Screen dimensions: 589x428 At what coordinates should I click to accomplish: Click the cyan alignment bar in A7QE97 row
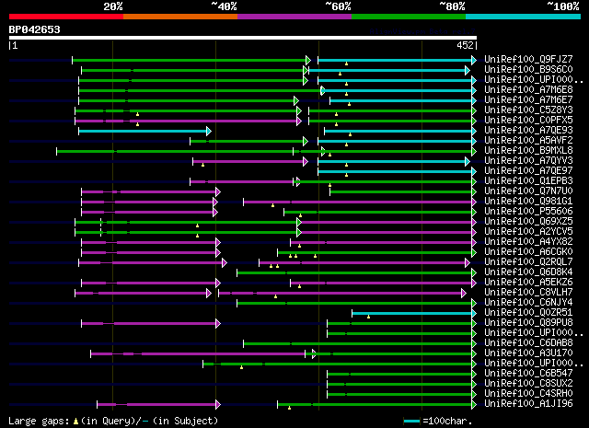397,171
